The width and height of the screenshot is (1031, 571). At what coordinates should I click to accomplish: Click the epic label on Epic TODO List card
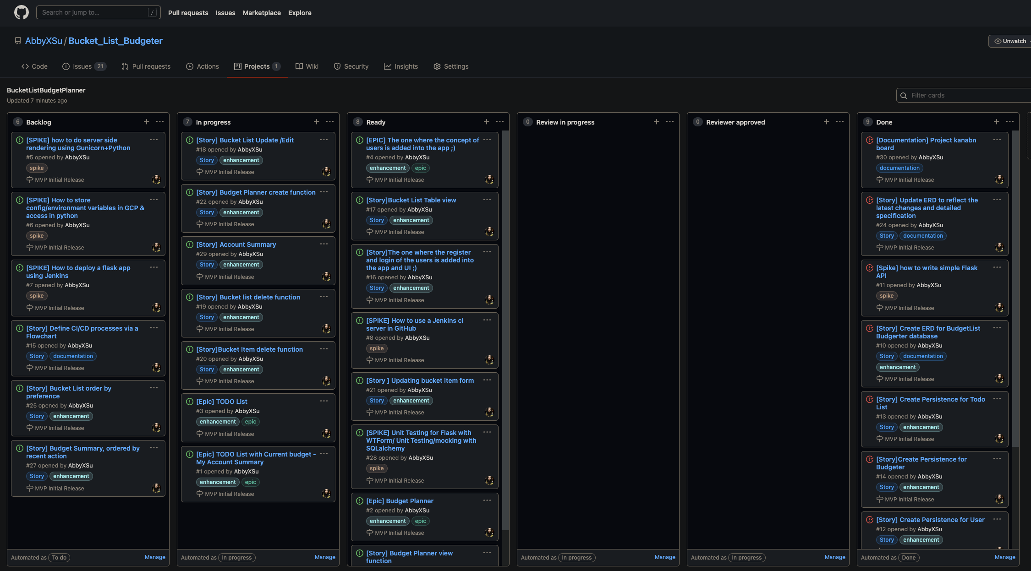pyautogui.click(x=251, y=422)
